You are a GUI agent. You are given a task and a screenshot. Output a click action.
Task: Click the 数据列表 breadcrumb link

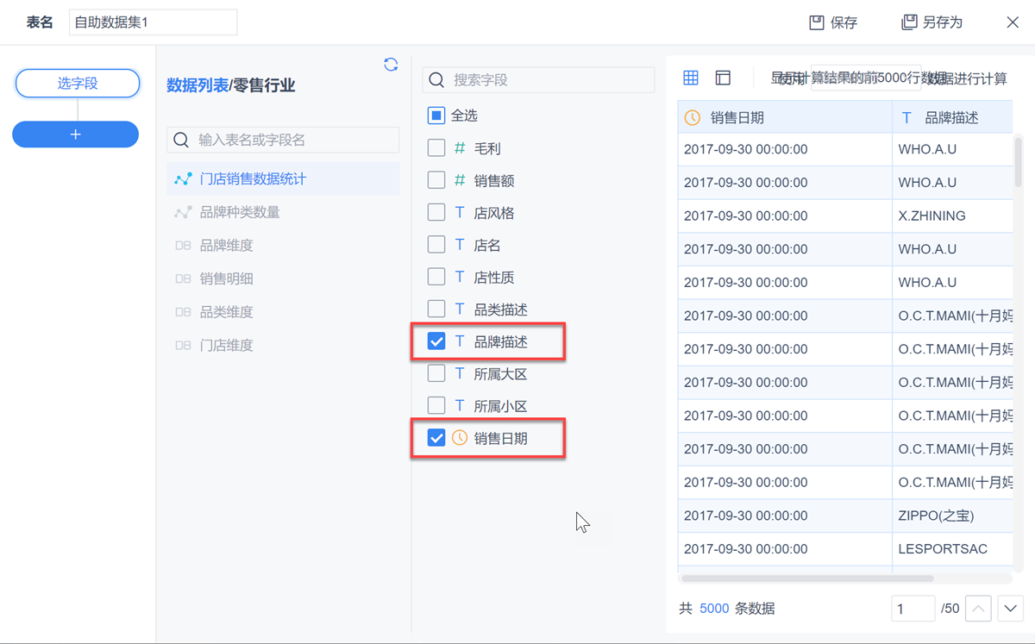click(x=198, y=85)
